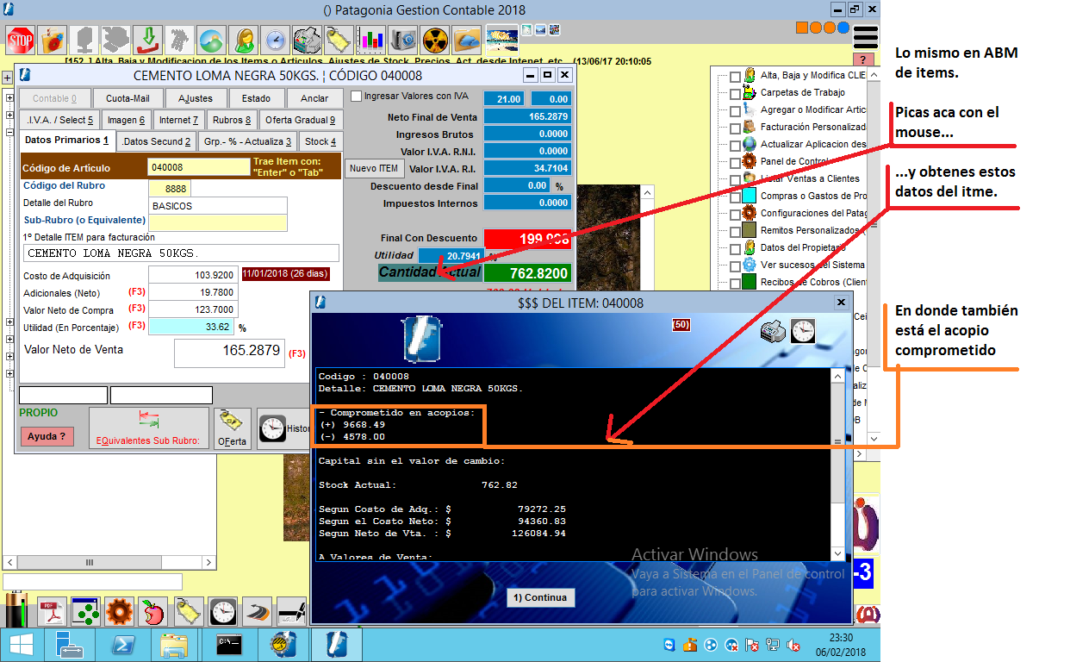Click the Código de Artículo input field
1070x662 pixels.
pos(198,167)
